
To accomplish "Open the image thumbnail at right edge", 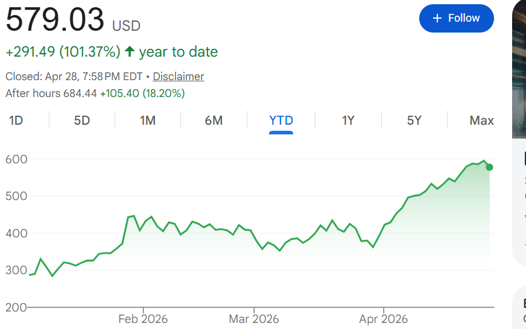I will [519, 69].
